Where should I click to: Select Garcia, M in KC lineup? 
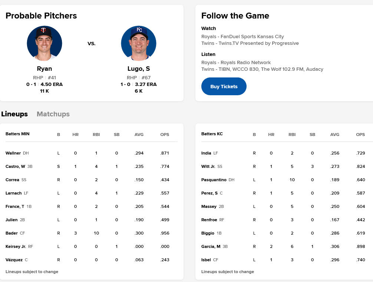click(211, 246)
